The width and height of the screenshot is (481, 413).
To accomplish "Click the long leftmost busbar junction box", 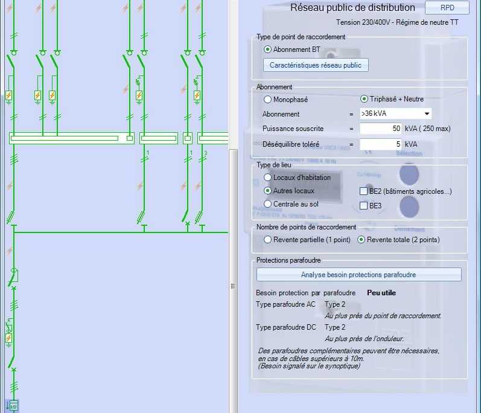I will pyautogui.click(x=72, y=138).
